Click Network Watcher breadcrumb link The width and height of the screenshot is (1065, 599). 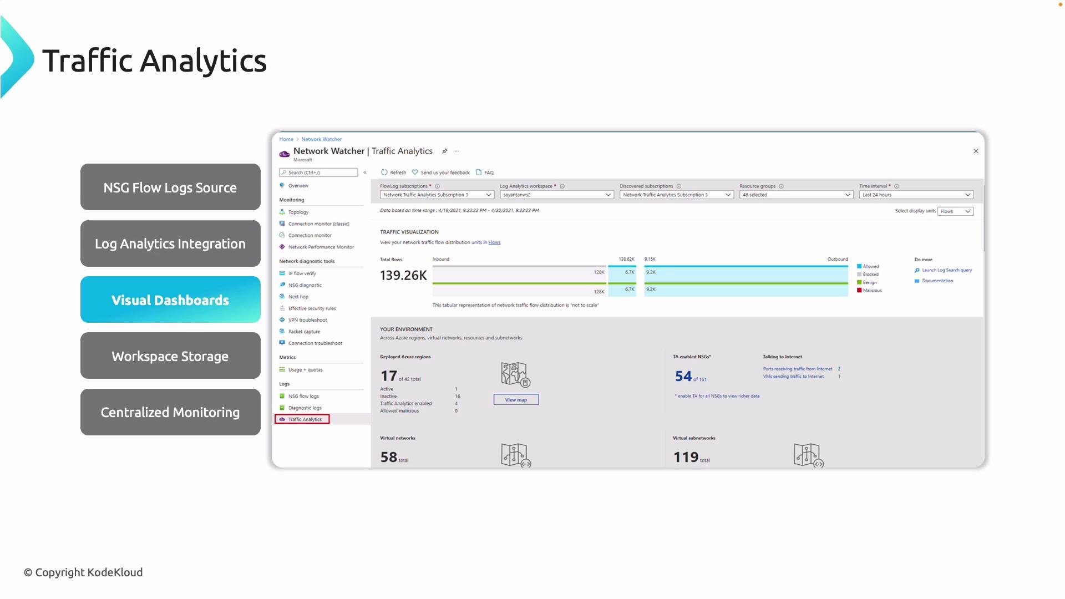point(322,139)
